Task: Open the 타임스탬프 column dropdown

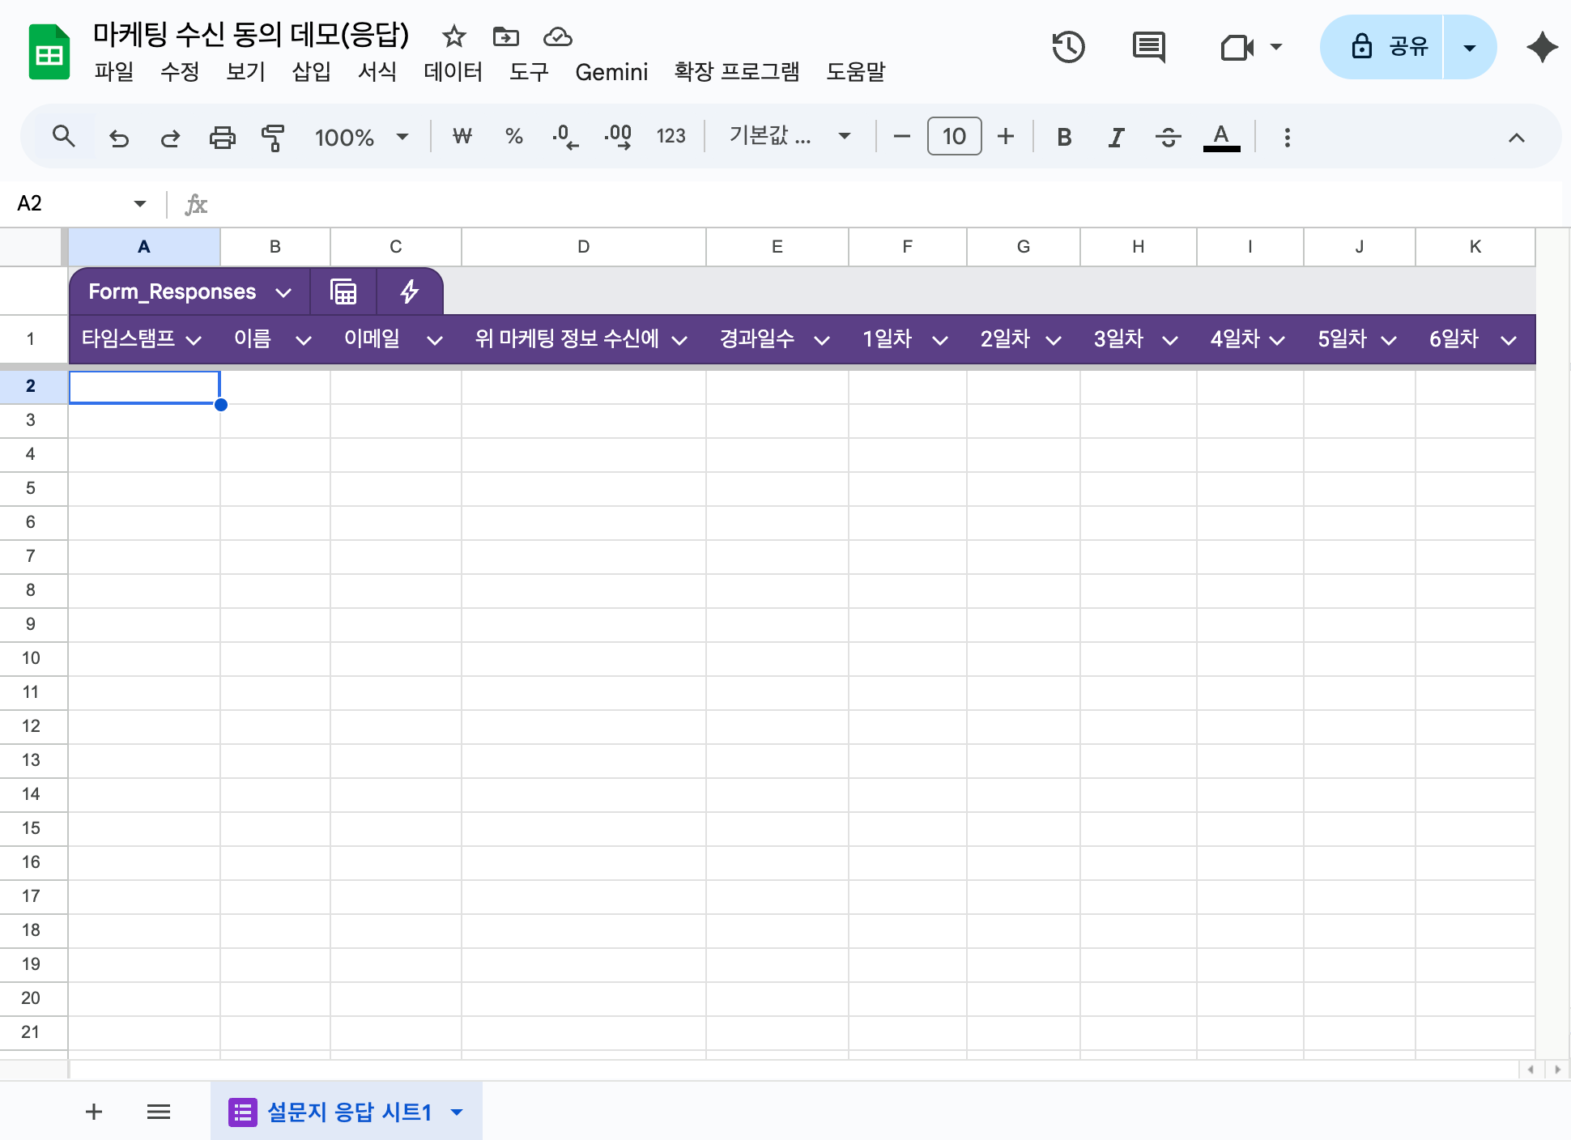Action: (194, 340)
